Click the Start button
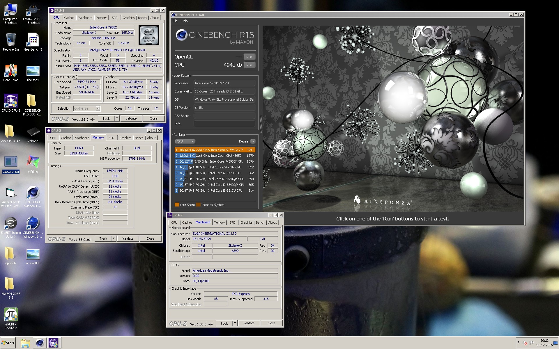This screenshot has height=349, width=559. pos(8,343)
